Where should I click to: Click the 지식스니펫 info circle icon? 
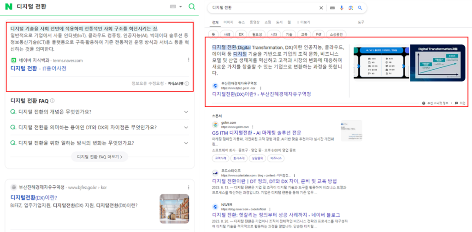coord(187,83)
